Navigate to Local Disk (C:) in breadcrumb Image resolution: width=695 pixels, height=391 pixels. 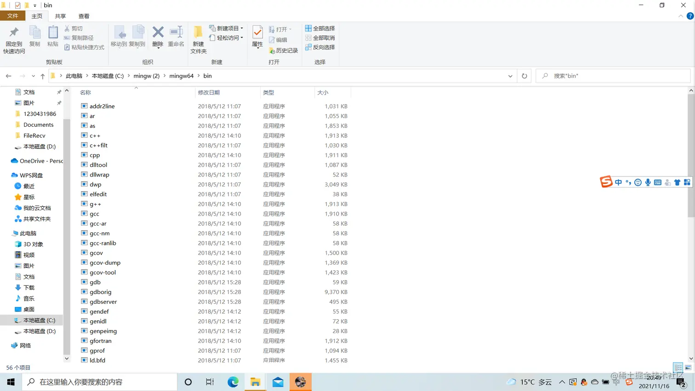[108, 76]
